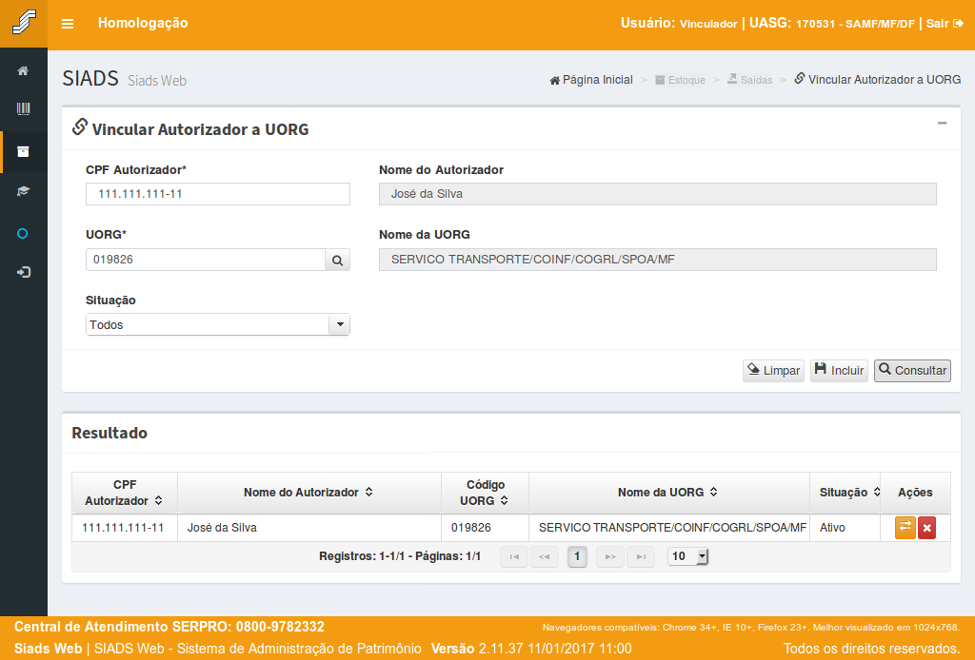This screenshot has height=660, width=975.
Task: Click Vincular Autorizador a UORG breadcrumb
Action: (877, 80)
